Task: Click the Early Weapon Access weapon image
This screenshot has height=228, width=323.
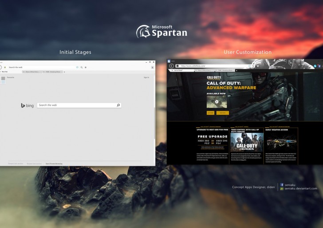Action: (x=281, y=142)
